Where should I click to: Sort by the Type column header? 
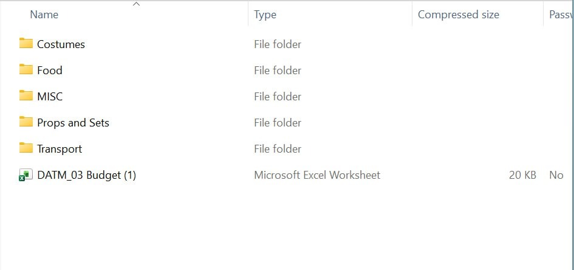pyautogui.click(x=265, y=15)
